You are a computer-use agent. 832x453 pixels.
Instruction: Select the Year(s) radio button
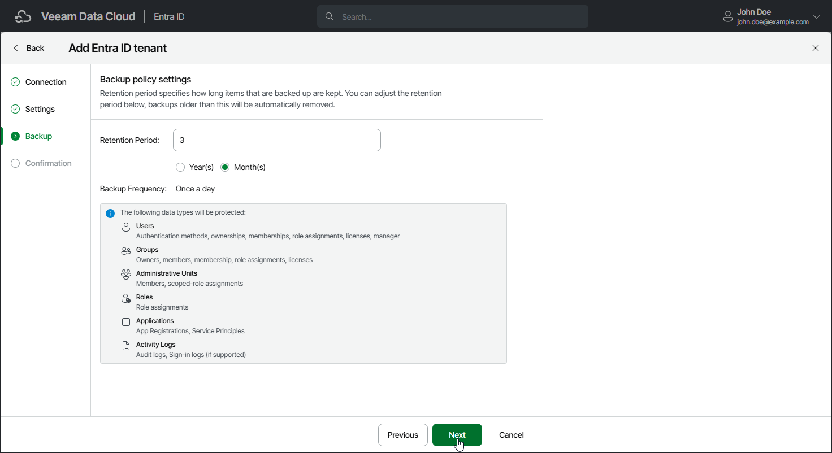(180, 167)
